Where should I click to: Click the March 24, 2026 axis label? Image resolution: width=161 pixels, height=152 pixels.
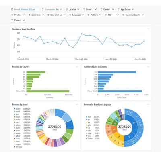pyautogui.click(x=111, y=59)
